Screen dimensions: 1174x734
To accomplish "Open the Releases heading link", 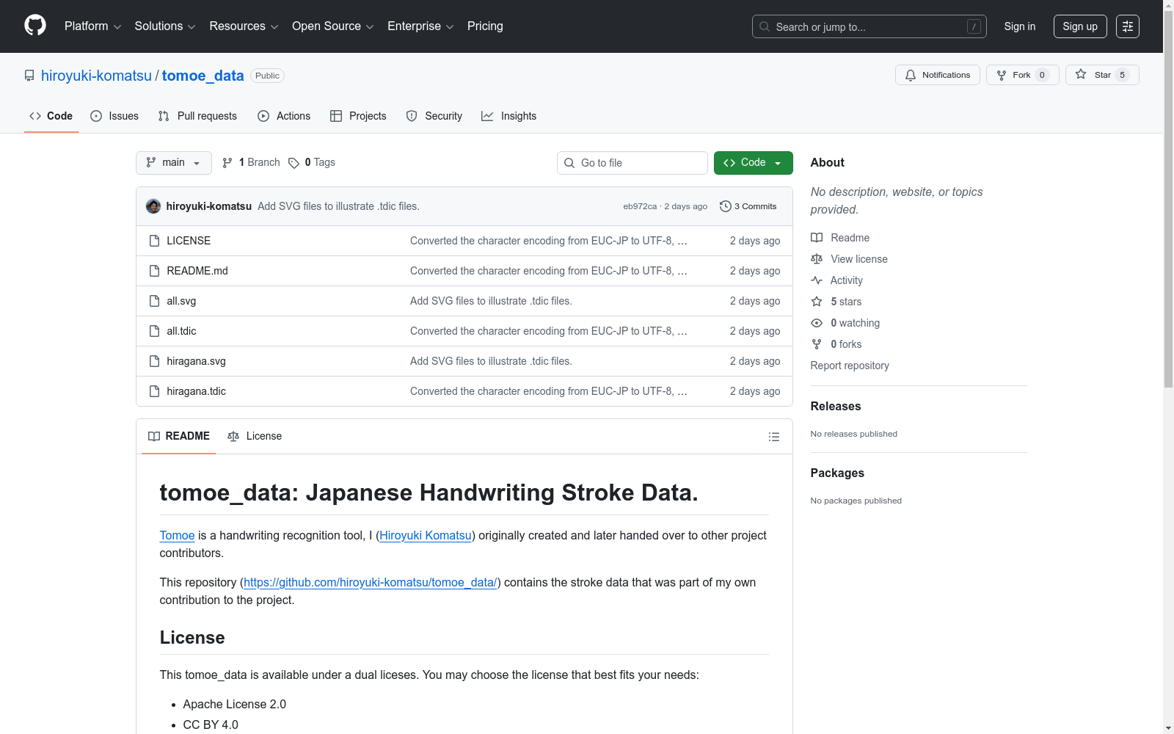I will pos(836,407).
